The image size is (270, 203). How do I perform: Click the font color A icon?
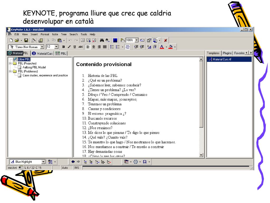162,47
